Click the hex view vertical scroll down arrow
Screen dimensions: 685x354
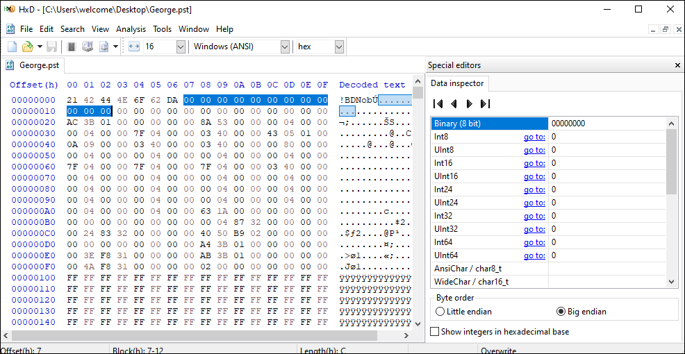coord(418,324)
